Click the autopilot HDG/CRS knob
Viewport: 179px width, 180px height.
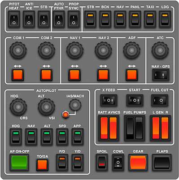[x=18, y=107]
